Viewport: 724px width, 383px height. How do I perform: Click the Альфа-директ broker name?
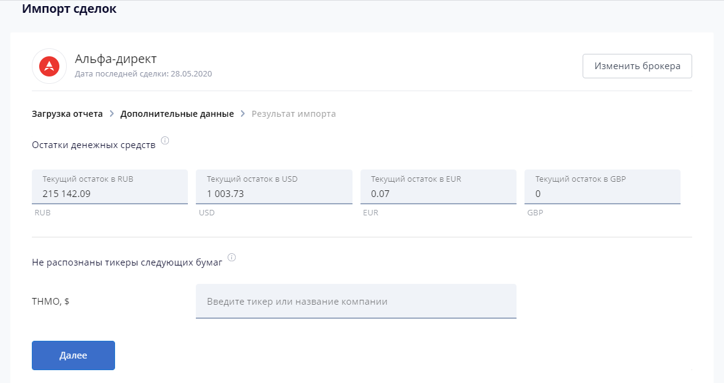pyautogui.click(x=116, y=59)
